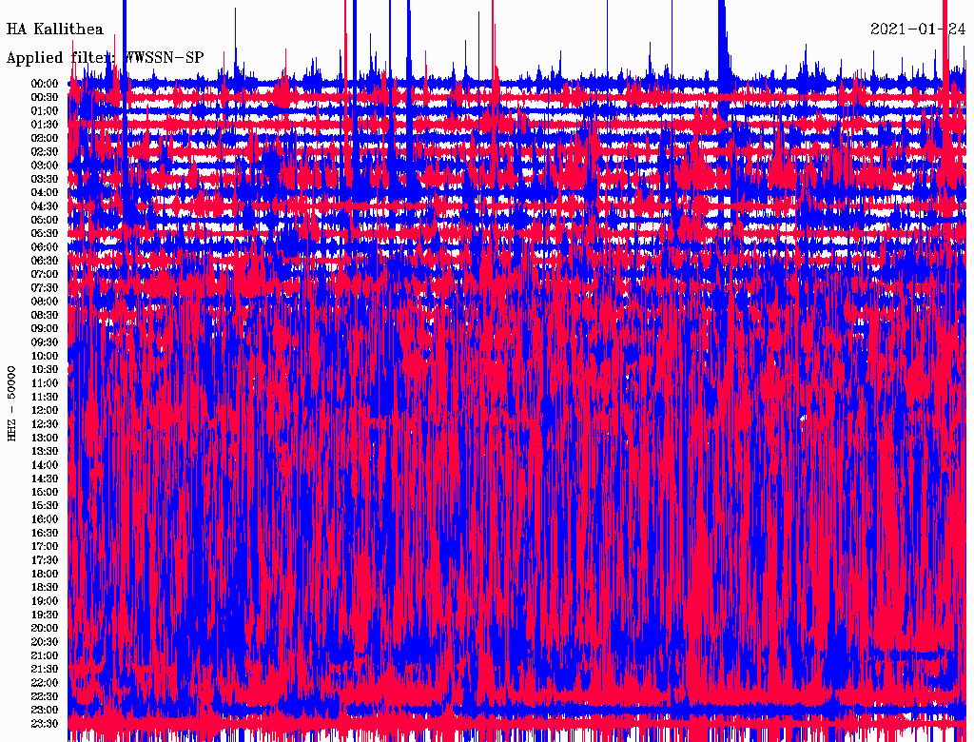
Task: Select the 12:00 time label
Action: click(x=45, y=410)
